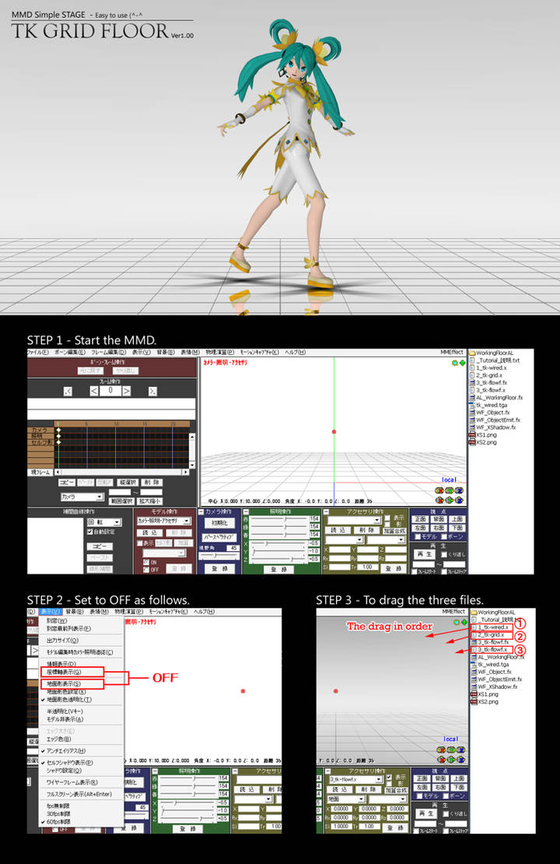Click the 正面 front view button in Step 1

point(420,519)
